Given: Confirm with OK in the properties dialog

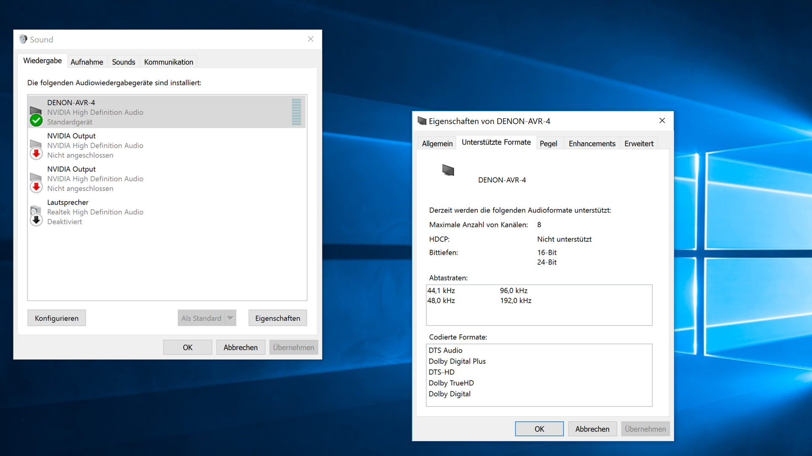Looking at the screenshot, I should (x=539, y=429).
